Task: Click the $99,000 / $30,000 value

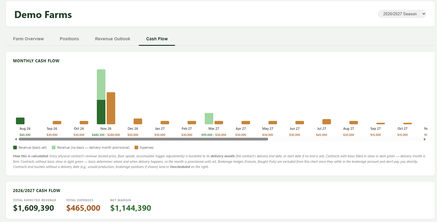Action: point(214,135)
